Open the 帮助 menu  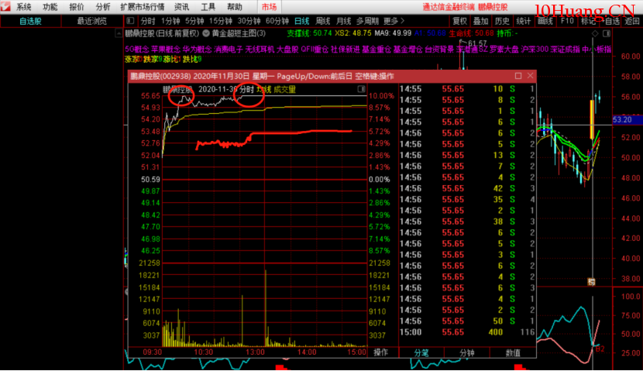click(x=235, y=7)
